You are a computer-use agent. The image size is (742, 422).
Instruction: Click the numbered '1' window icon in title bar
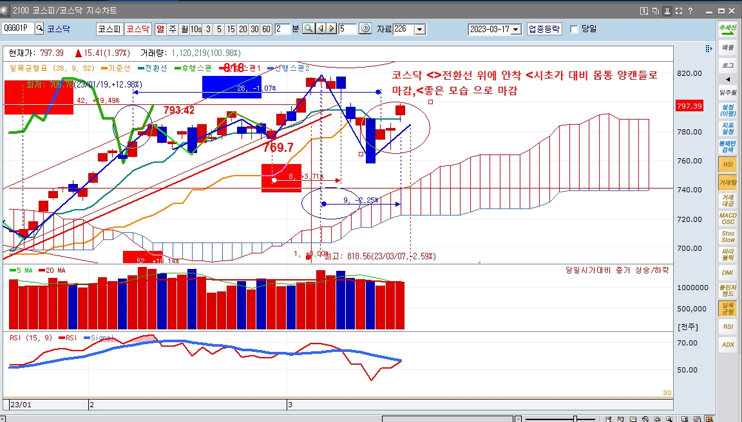(x=643, y=11)
